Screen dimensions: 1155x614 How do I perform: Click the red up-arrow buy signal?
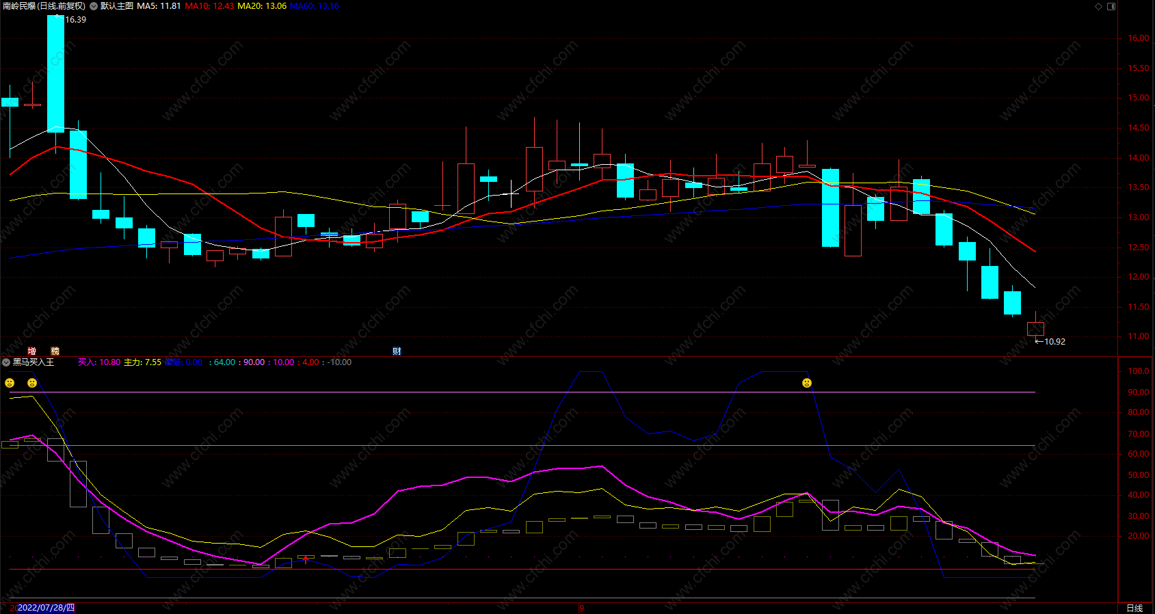click(306, 560)
